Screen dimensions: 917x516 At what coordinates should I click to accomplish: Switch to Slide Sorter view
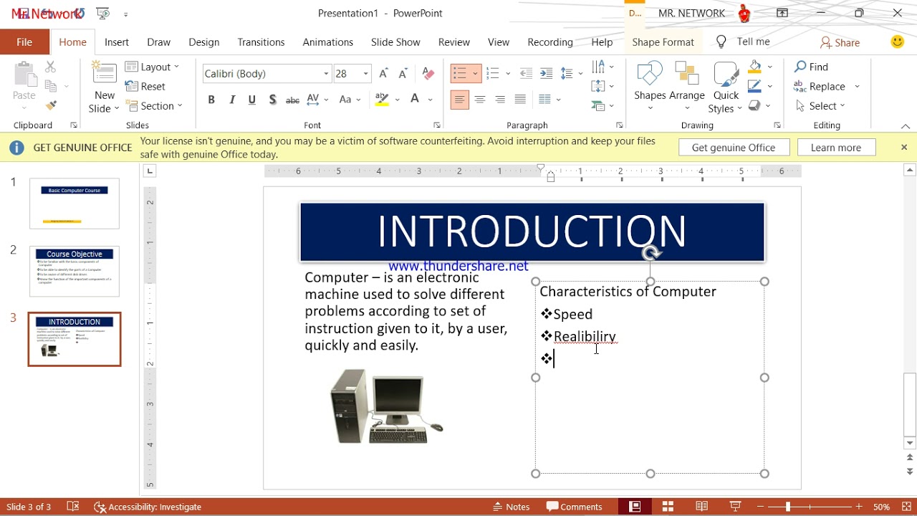(x=668, y=507)
